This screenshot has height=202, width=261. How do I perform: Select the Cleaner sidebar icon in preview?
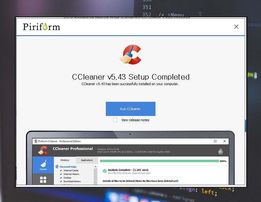coord(43,165)
